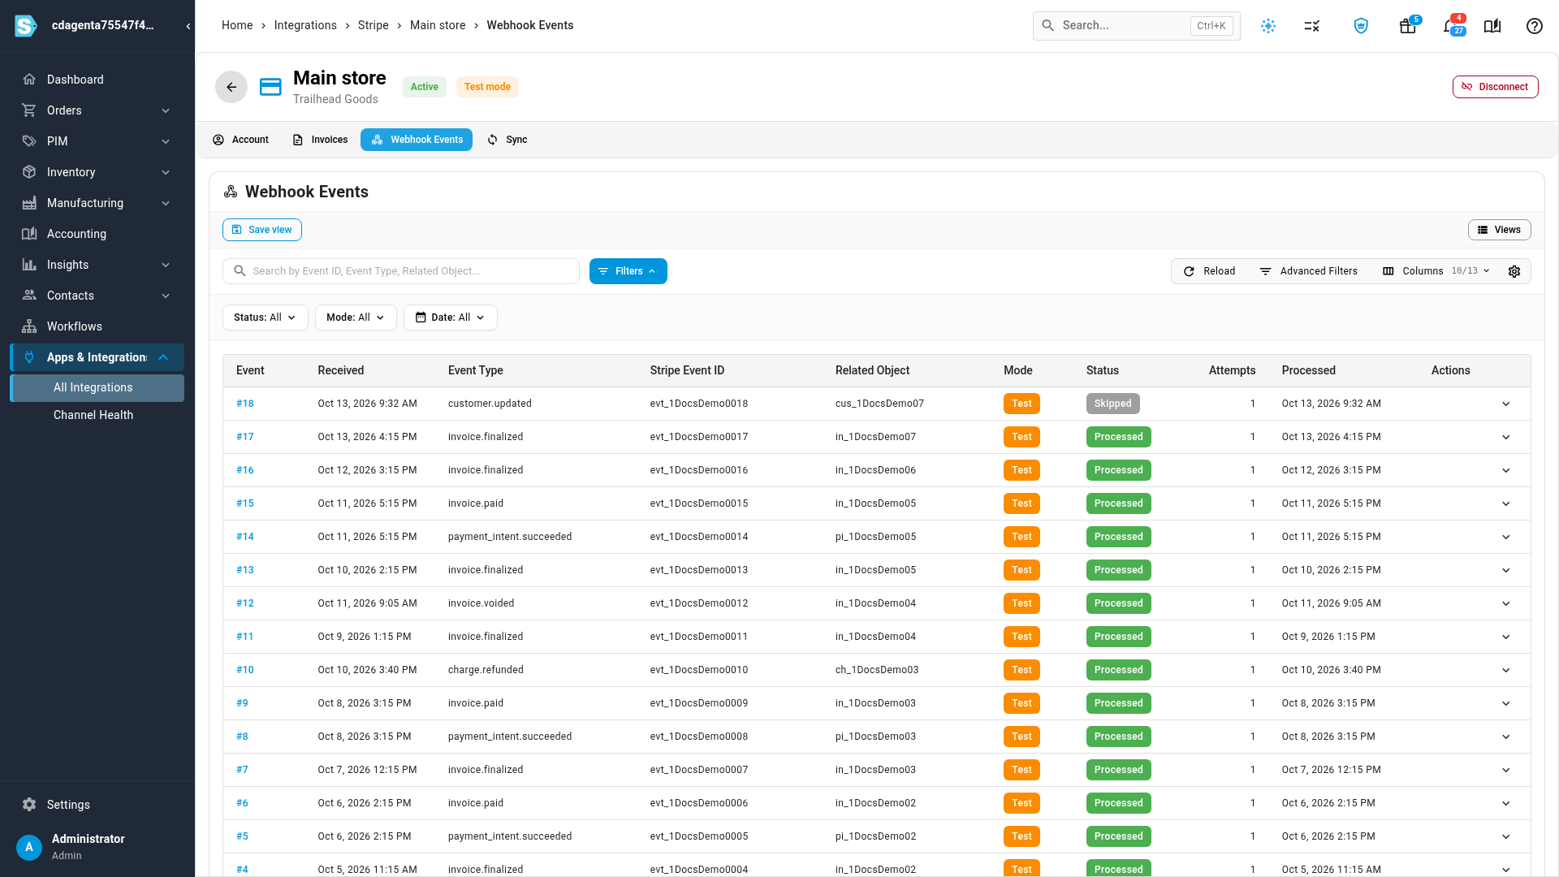The height and width of the screenshot is (877, 1559).
Task: Expand row actions for event #18
Action: click(x=1506, y=404)
